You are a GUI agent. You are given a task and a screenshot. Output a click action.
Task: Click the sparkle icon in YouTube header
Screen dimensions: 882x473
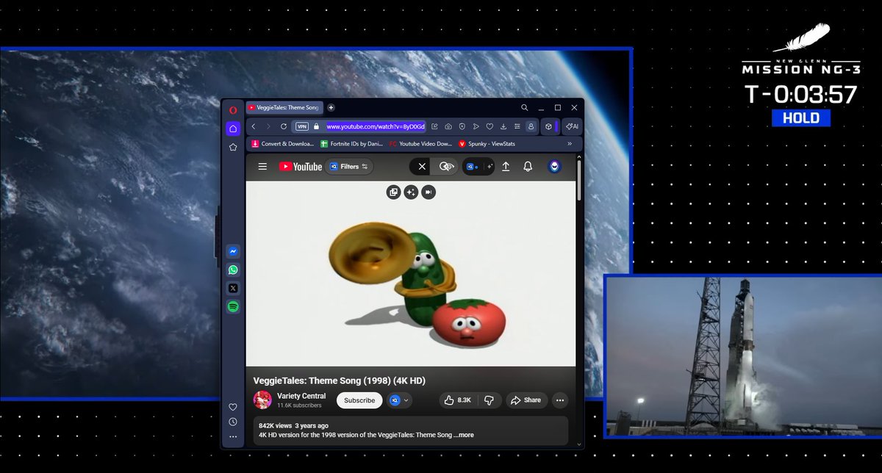tap(489, 167)
